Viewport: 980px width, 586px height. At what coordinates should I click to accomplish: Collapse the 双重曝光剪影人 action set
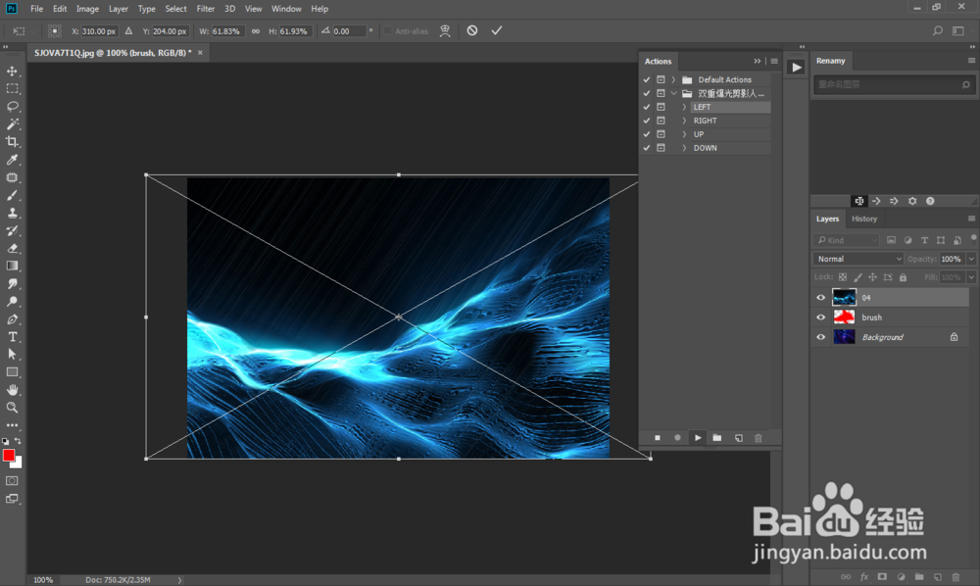[674, 93]
